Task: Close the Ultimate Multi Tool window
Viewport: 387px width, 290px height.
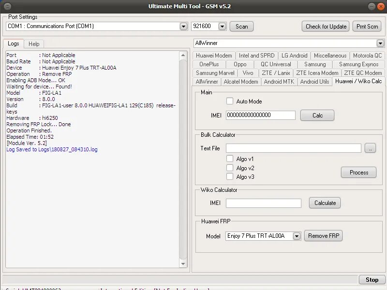Action: coord(381,6)
